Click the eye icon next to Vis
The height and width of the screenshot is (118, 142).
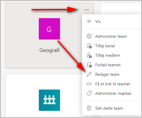(89, 21)
